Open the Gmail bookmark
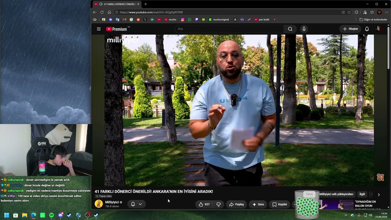Screen dimensions: 391x220 click(124, 20)
